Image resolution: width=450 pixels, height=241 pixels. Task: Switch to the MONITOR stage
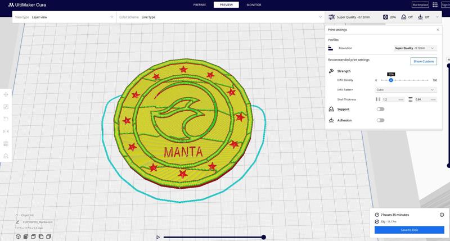pyautogui.click(x=254, y=5)
